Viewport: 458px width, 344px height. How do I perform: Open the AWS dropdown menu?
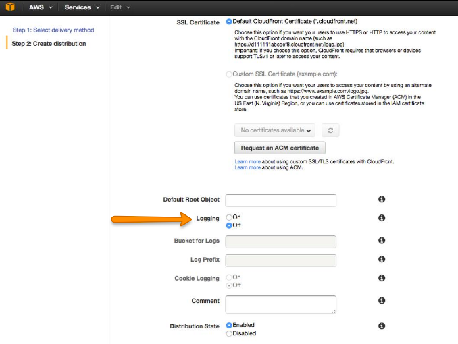click(x=41, y=7)
